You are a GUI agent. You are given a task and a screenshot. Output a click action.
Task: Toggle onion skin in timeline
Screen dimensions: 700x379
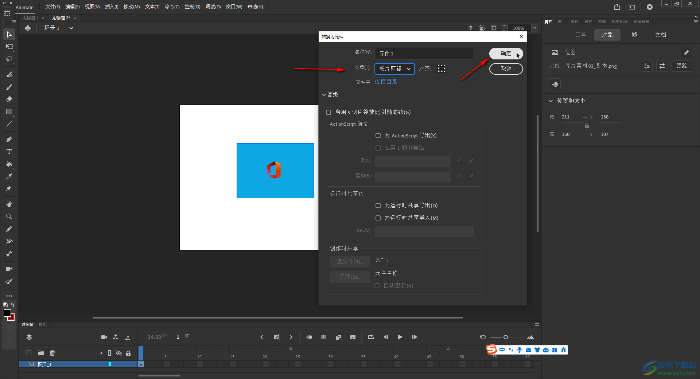[x=309, y=337]
